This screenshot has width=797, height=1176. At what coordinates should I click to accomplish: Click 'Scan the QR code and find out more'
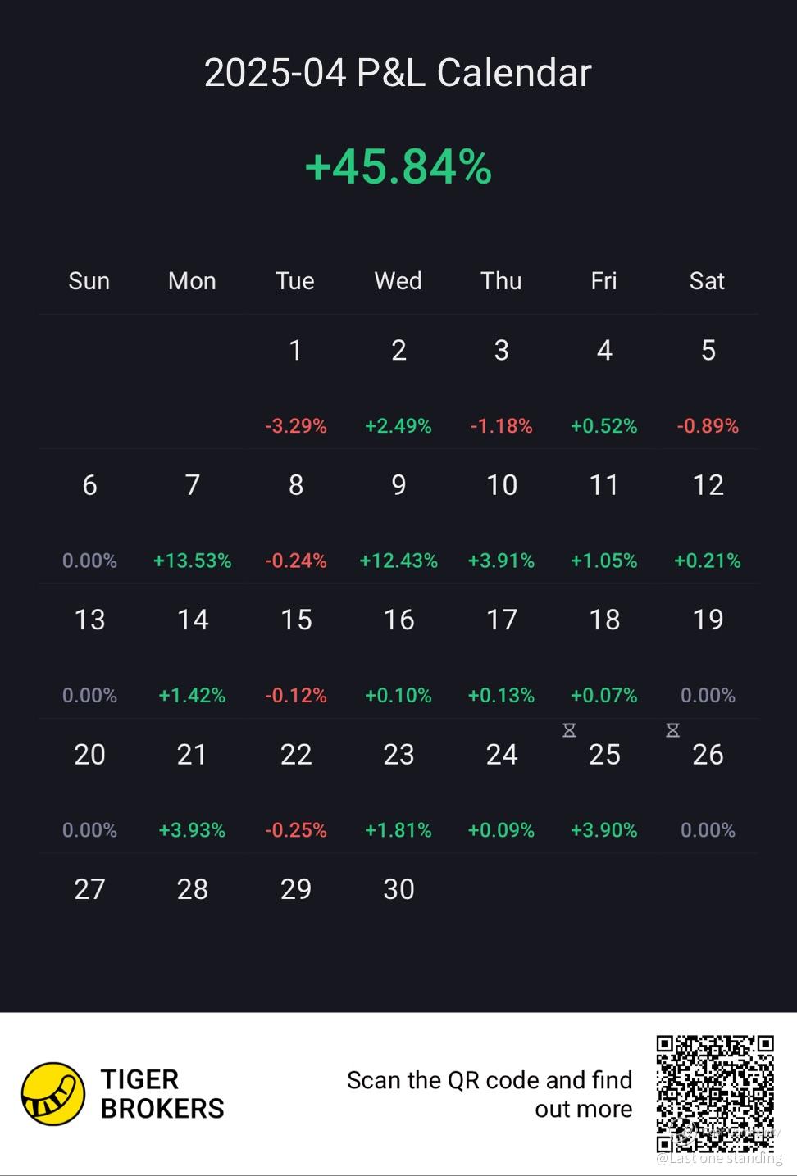click(490, 1094)
